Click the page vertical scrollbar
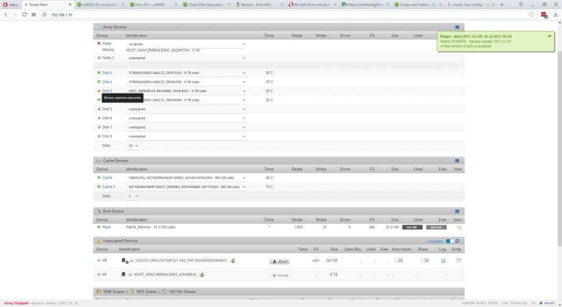 click(x=560, y=149)
